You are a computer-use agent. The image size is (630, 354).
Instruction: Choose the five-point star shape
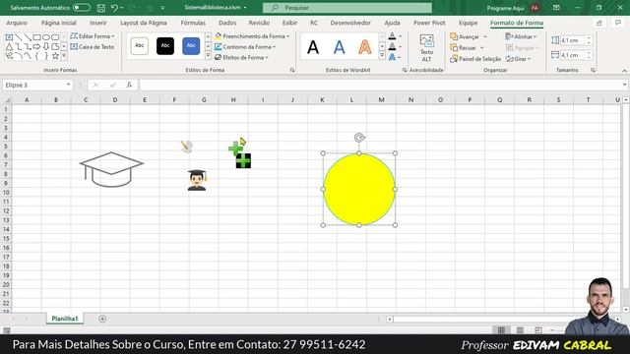click(55, 56)
